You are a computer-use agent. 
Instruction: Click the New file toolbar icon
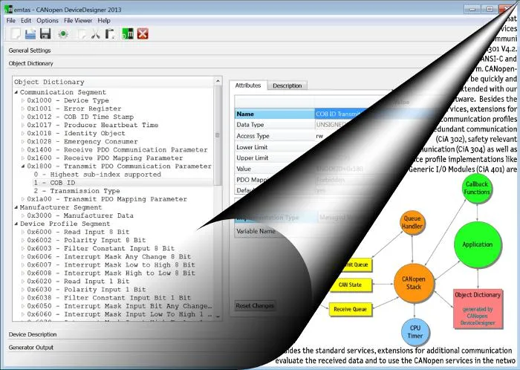tap(16, 34)
